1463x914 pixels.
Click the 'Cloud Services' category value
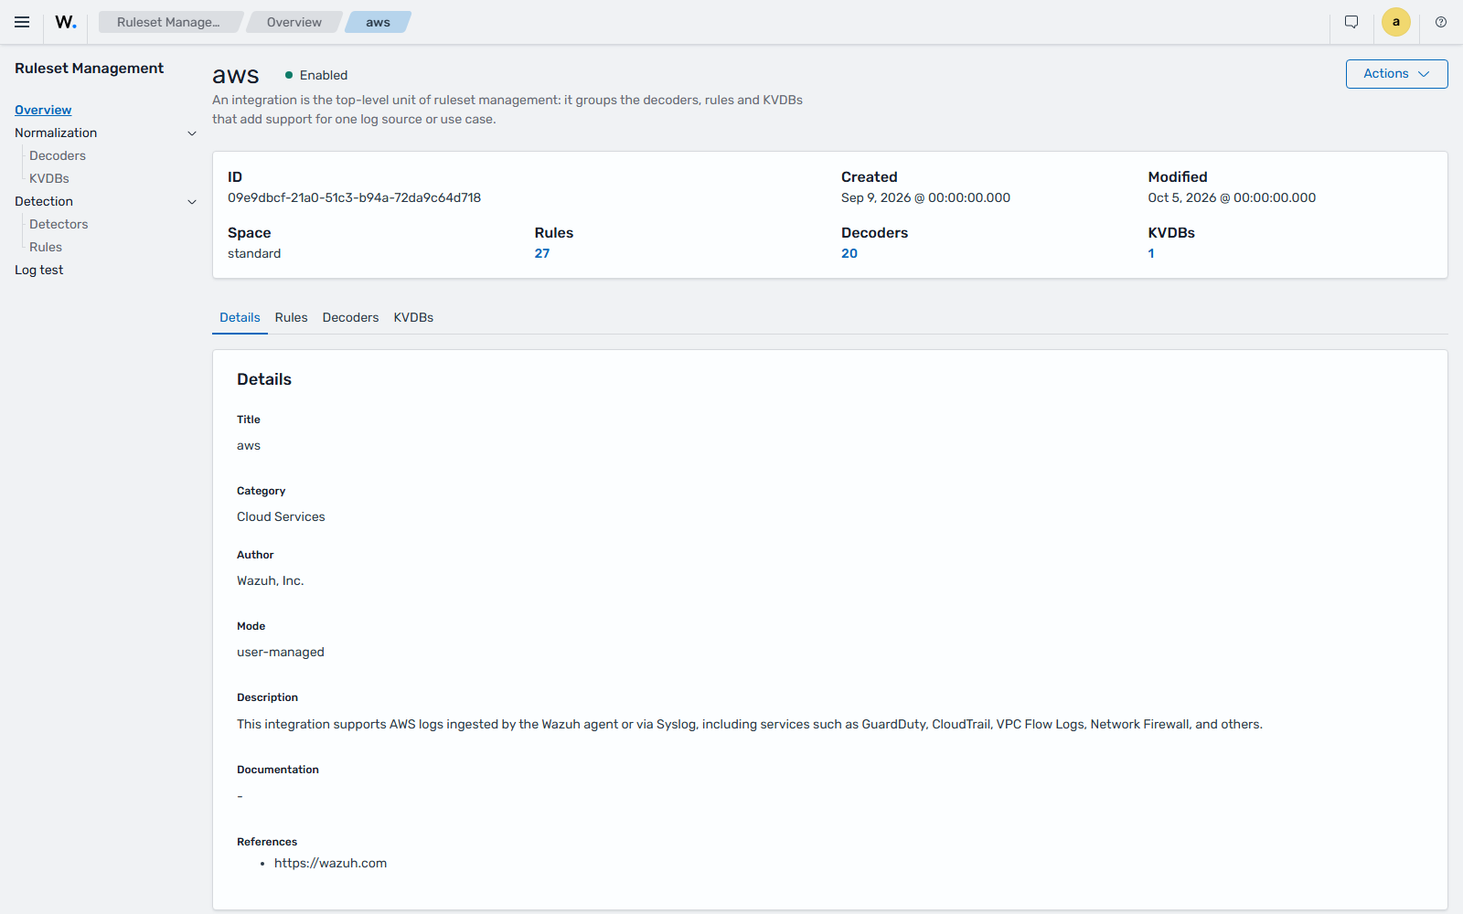point(281,516)
